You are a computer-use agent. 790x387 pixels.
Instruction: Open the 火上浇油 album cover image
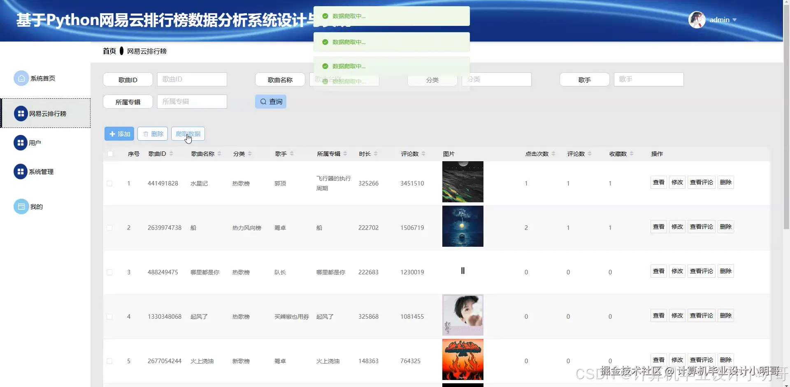(x=463, y=359)
